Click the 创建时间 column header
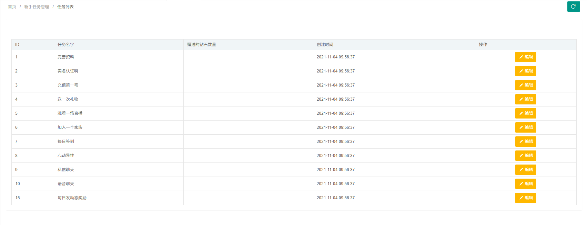The width and height of the screenshot is (587, 225). click(x=325, y=45)
